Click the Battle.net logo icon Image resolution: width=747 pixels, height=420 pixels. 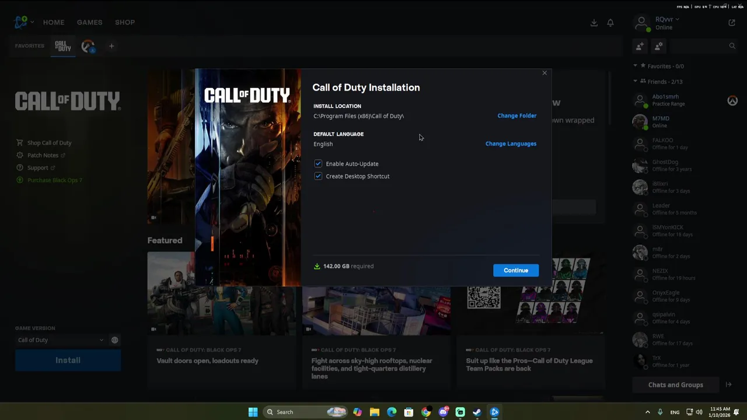pyautogui.click(x=20, y=22)
